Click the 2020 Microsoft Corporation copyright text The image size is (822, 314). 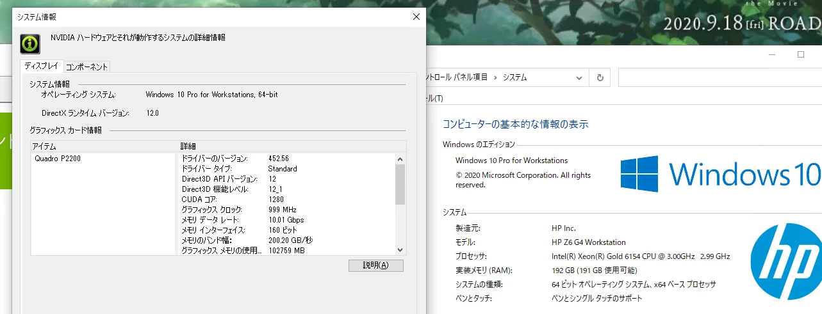point(523,180)
